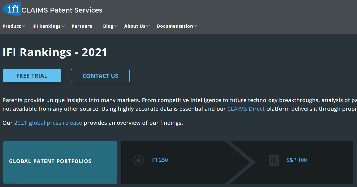The width and height of the screenshot is (357, 187).
Task: Click the IFI 250 circular target icon
Action: pyautogui.click(x=139, y=160)
